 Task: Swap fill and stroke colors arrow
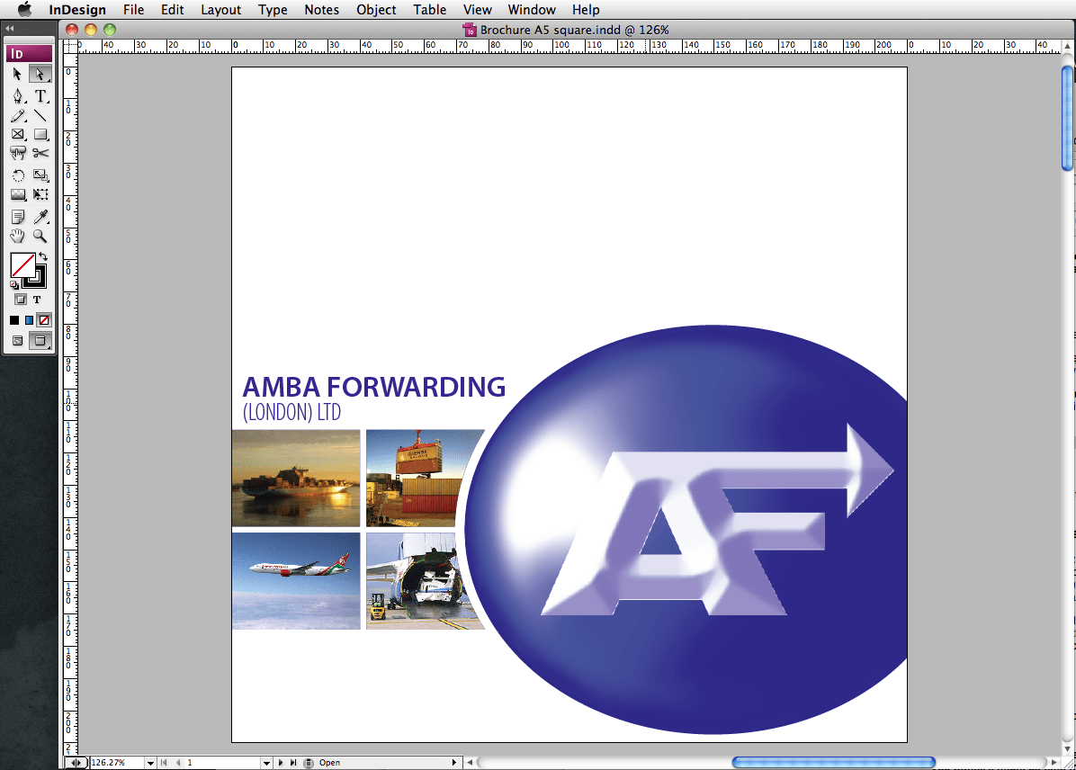pyautogui.click(x=43, y=256)
